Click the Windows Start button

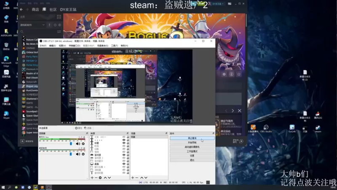tap(3, 187)
